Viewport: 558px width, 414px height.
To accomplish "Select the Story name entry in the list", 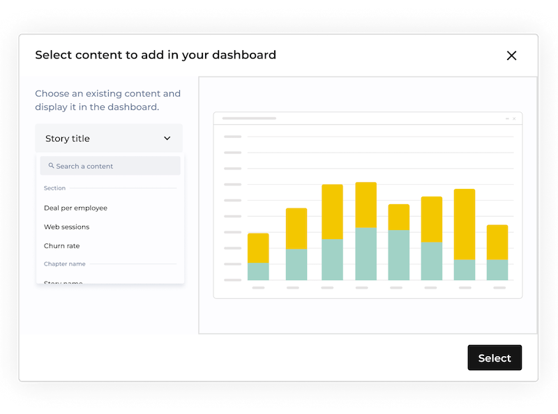I will (x=63, y=282).
